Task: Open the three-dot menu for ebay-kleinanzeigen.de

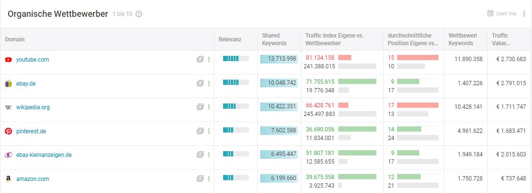Action: [x=209, y=155]
